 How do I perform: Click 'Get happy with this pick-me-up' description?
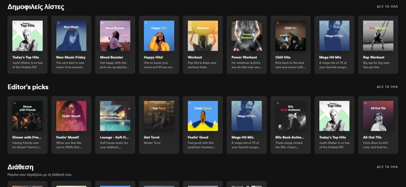114,65
